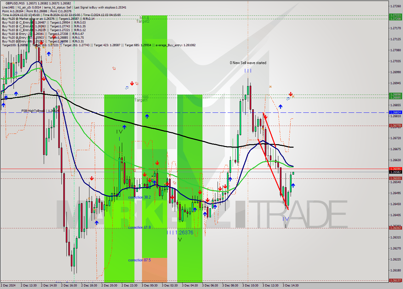The image size is (403, 289).
Task: Click the 1.26270 value on the price axis
Action: (395, 248)
